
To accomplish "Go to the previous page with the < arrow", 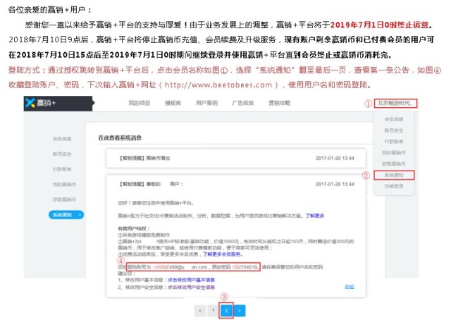I will [200, 311].
